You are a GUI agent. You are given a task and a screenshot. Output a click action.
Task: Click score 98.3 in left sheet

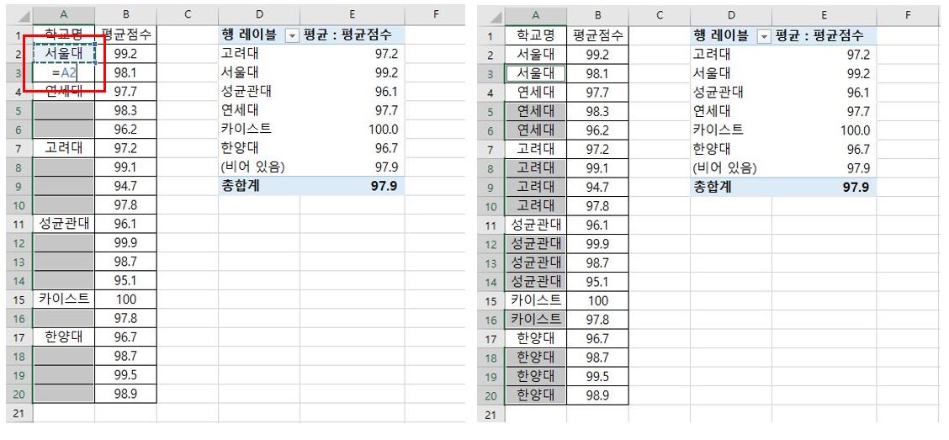[x=126, y=111]
